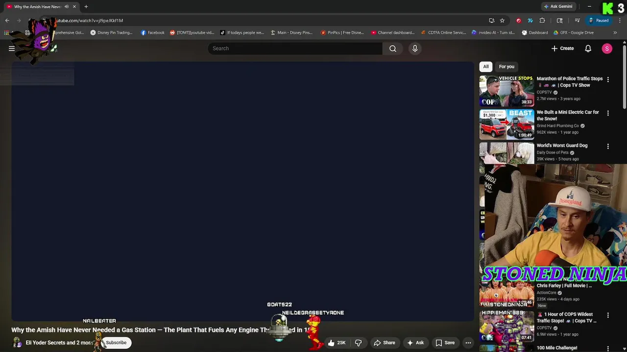Click the Create button
This screenshot has width=627, height=352.
[x=562, y=48]
